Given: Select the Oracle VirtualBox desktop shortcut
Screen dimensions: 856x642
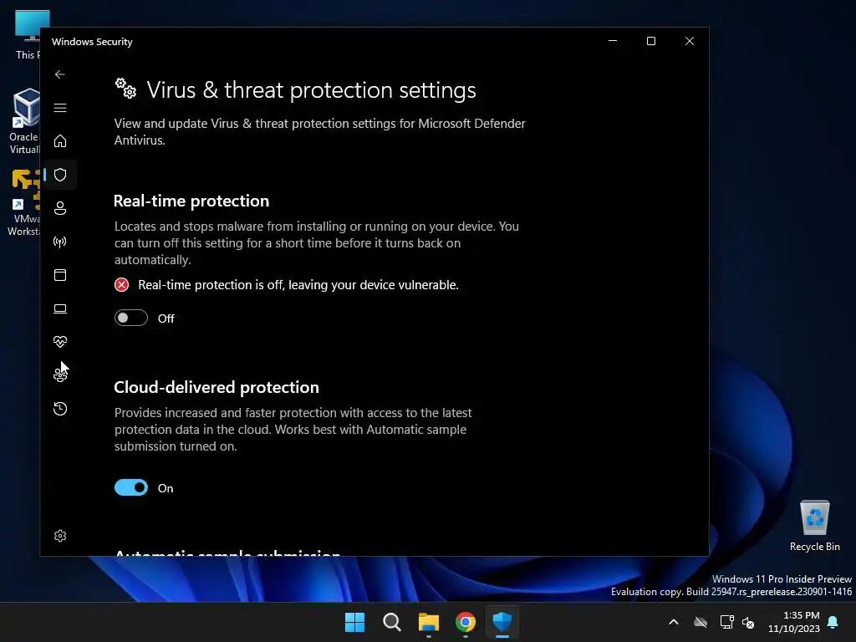Looking at the screenshot, I should (x=24, y=121).
